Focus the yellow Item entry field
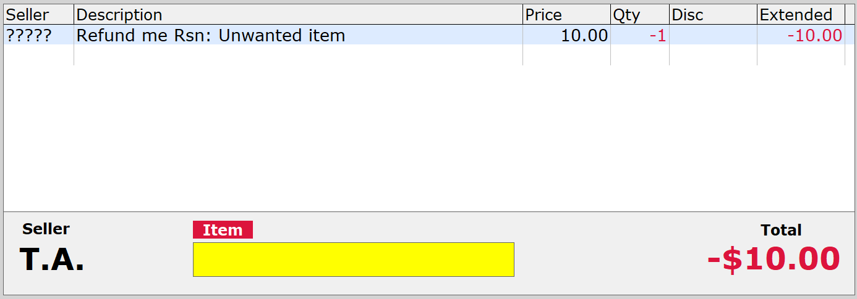Viewport: 857px width, 299px height. coord(353,260)
